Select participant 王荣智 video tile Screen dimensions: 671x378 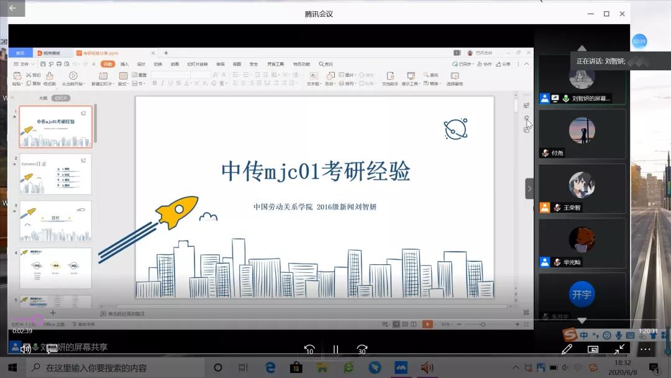(x=582, y=189)
